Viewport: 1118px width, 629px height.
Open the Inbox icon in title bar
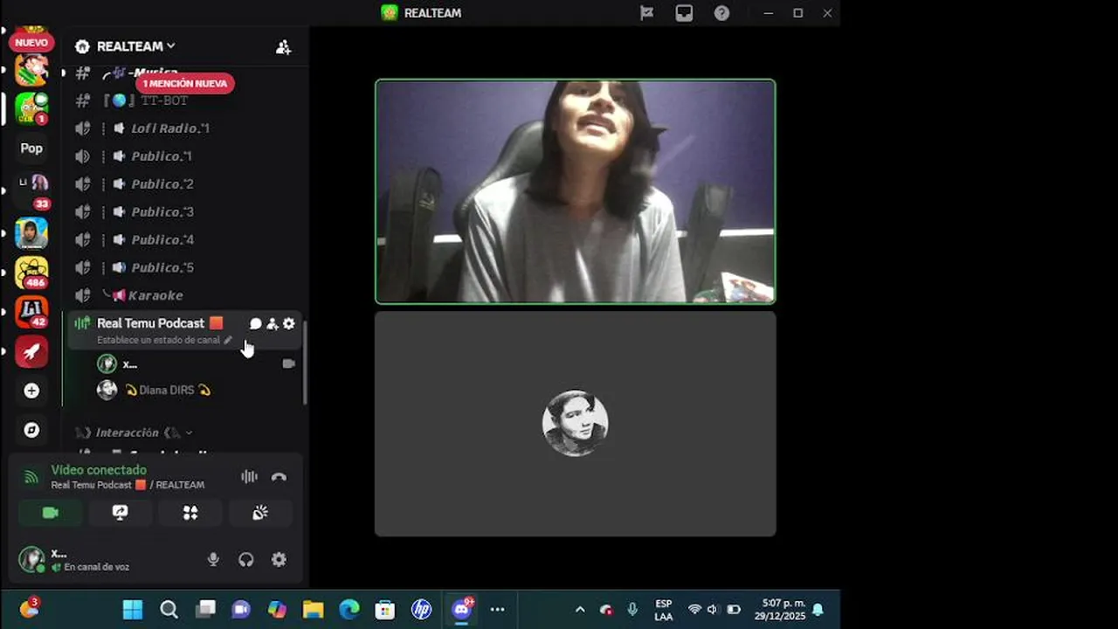pos(684,13)
